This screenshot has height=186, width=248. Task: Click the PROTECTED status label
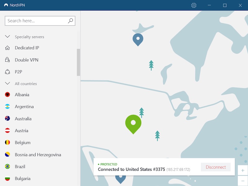pyautogui.click(x=109, y=164)
